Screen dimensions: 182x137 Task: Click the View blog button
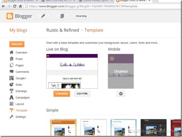point(81,16)
